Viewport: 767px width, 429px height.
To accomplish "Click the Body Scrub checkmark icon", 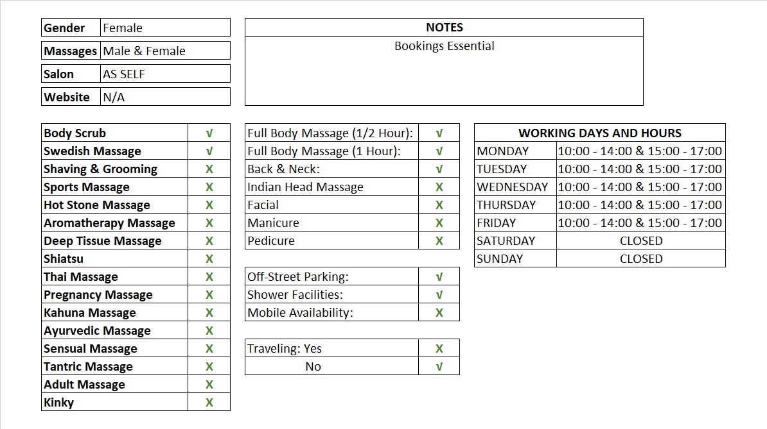I will pyautogui.click(x=209, y=133).
